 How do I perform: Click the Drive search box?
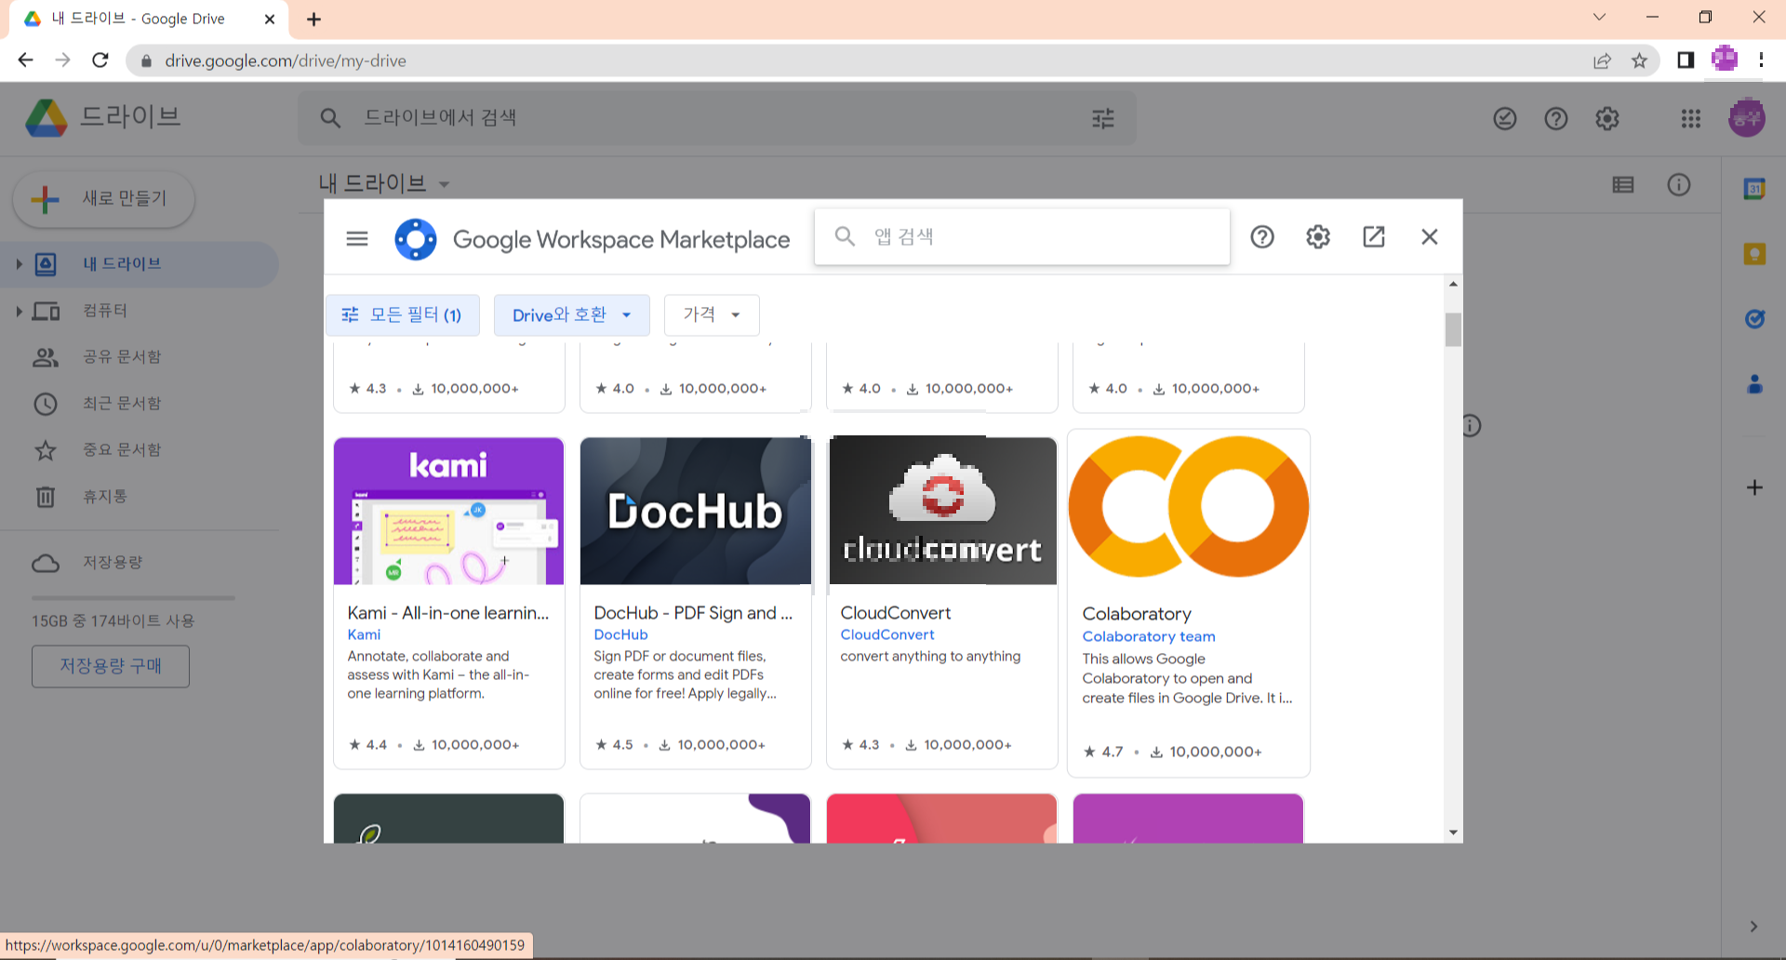tap(716, 118)
